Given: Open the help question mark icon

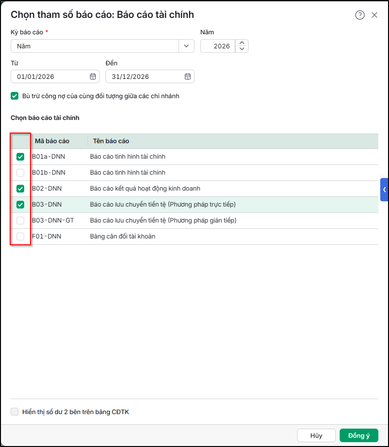Looking at the screenshot, I should [359, 15].
